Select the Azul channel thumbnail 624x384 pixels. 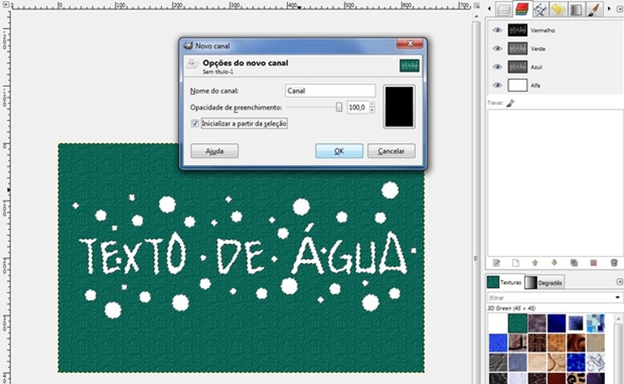click(517, 67)
